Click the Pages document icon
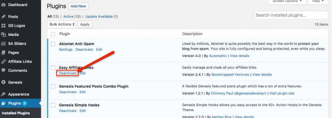The width and height of the screenshot is (332, 118). pos(3,53)
